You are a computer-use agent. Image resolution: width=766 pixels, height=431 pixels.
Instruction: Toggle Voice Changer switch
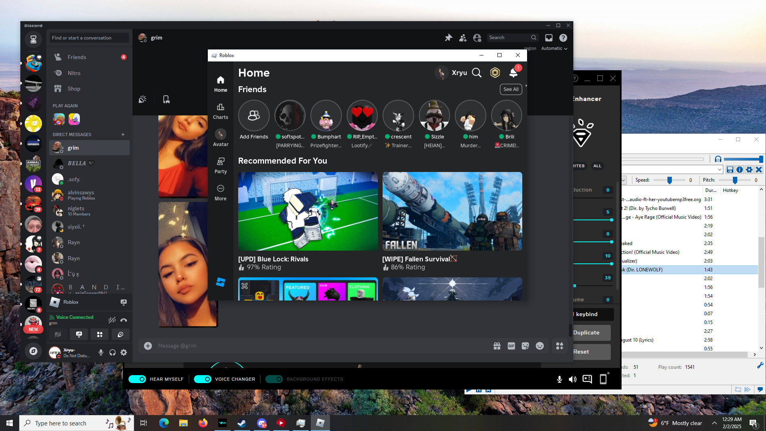[203, 379]
